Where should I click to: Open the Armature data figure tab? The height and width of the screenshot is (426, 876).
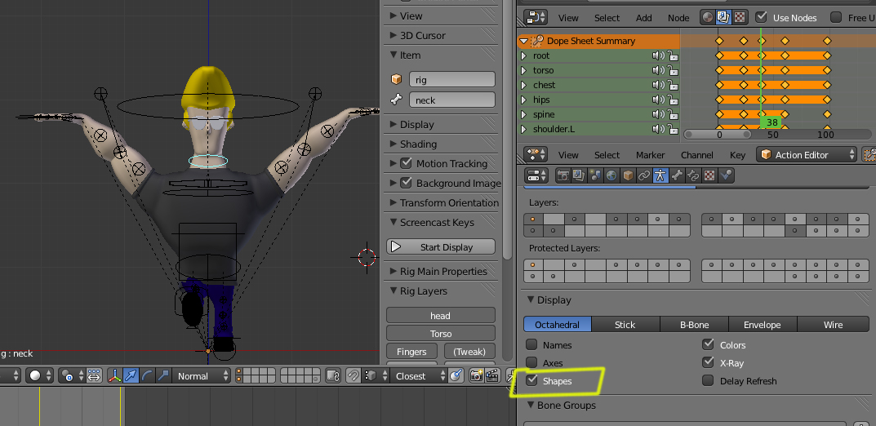pyautogui.click(x=660, y=175)
